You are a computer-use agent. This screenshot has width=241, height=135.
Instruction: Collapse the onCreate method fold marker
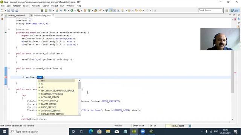pos(9,29)
